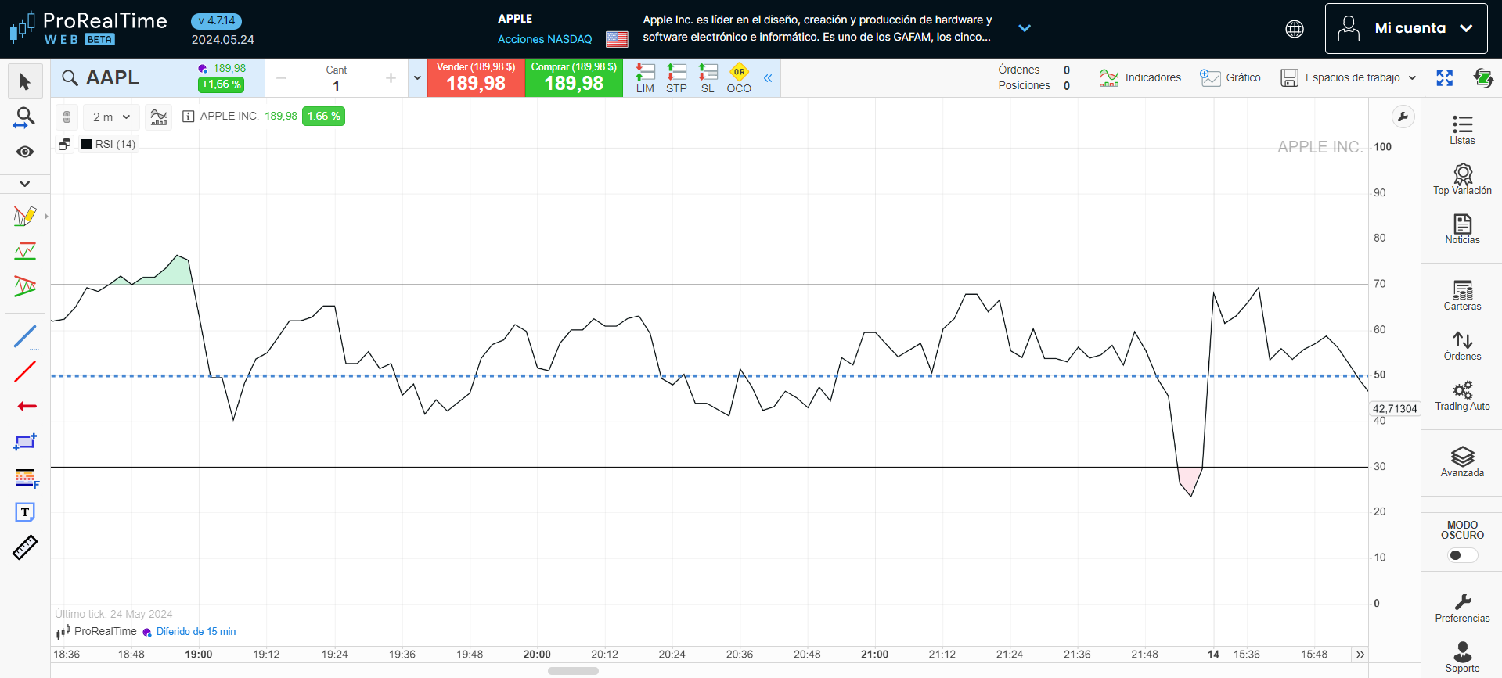Expand the Mi cuenta menu
Screen dimensions: 1502x678
[x=1406, y=28]
